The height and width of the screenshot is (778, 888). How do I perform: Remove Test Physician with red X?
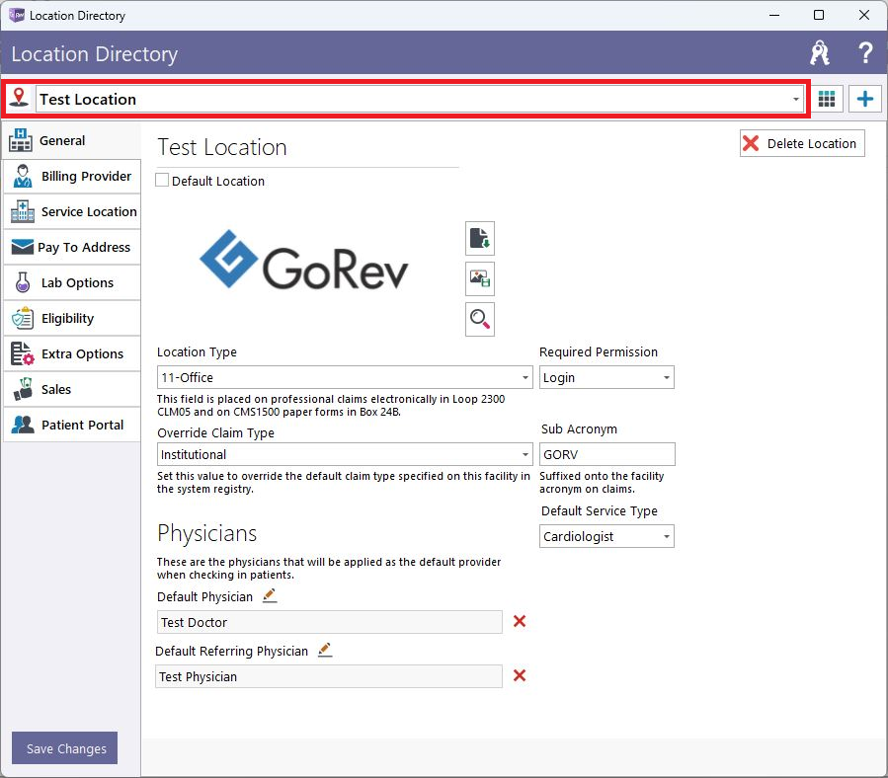coord(520,675)
